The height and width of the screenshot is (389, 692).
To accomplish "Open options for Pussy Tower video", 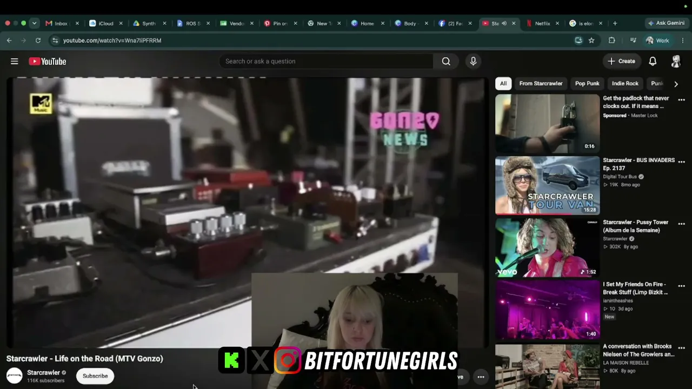I will coord(681,224).
